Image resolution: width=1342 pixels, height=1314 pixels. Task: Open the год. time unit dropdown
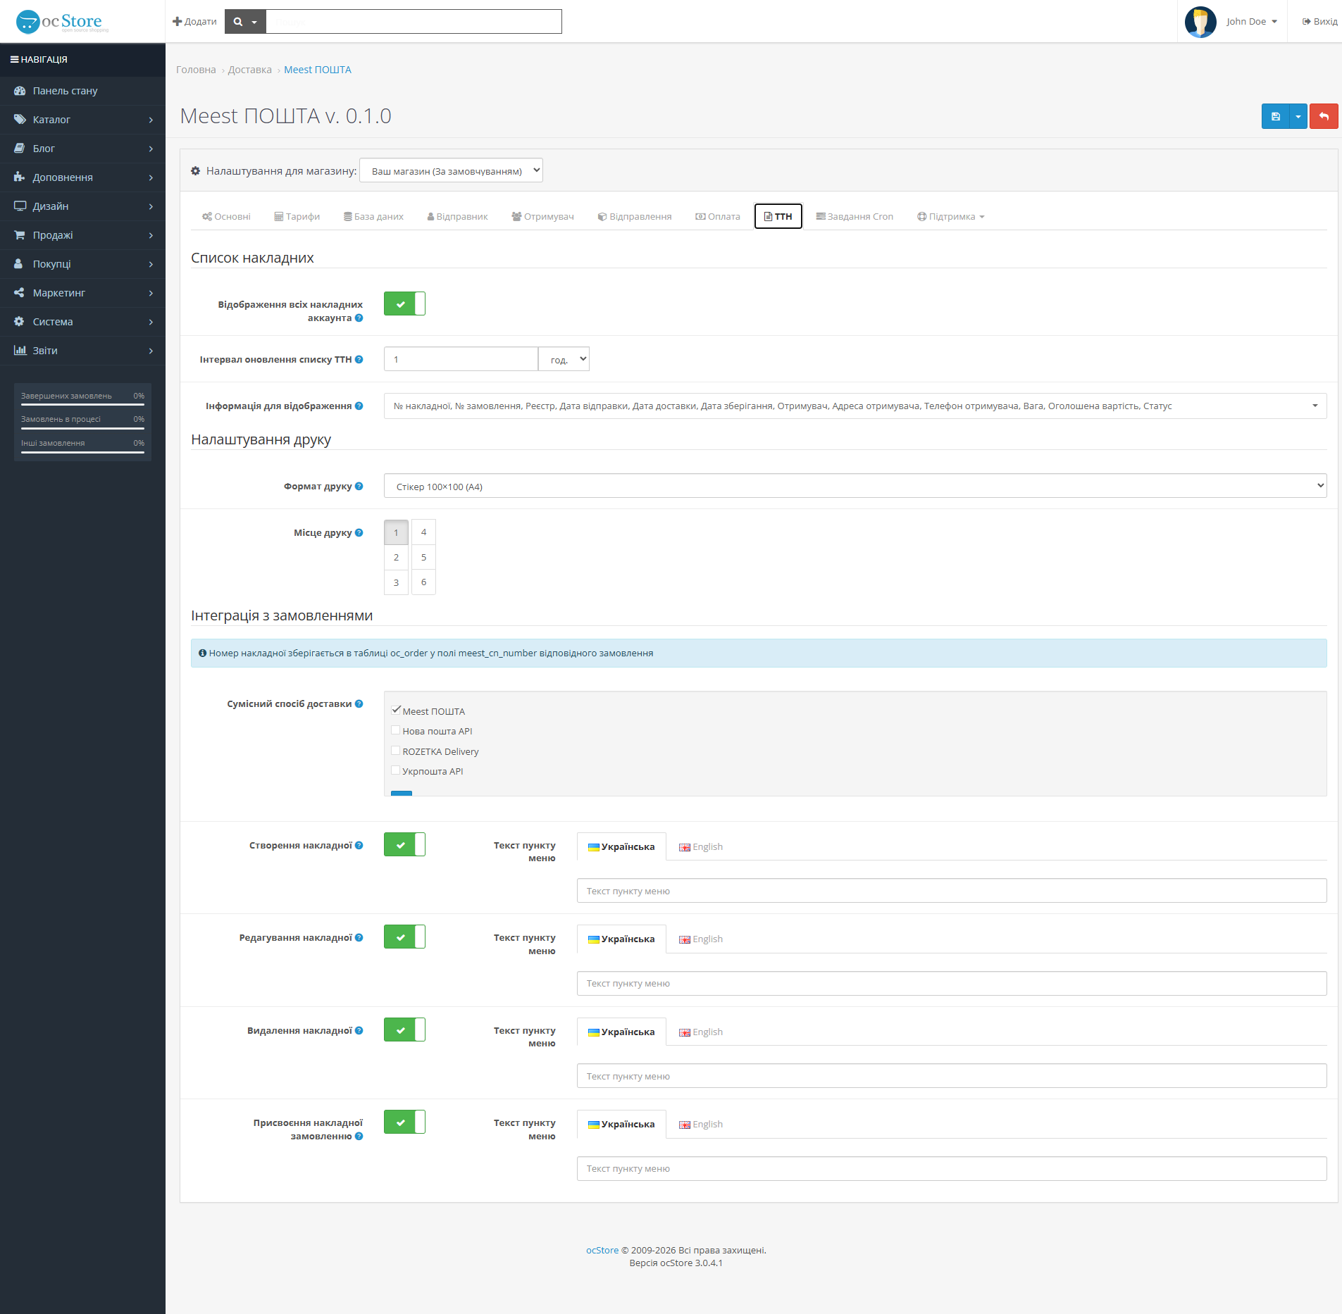[x=564, y=359]
